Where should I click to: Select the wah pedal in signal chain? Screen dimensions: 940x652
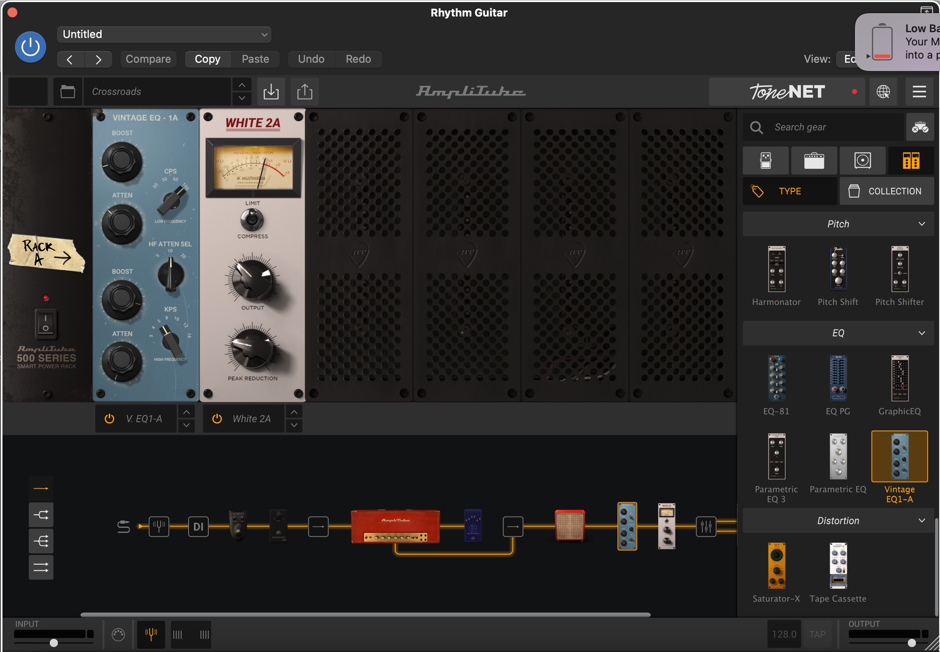pos(238,525)
